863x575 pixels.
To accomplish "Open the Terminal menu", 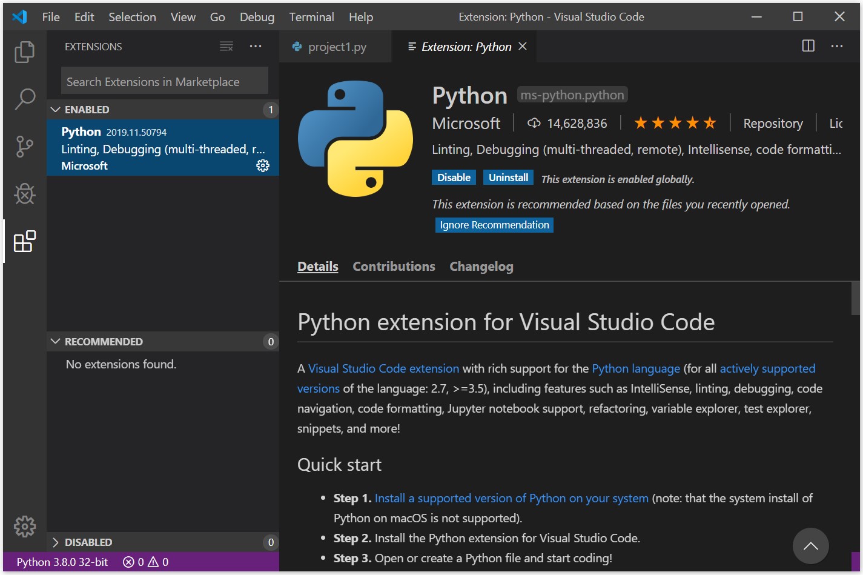I will click(x=311, y=17).
